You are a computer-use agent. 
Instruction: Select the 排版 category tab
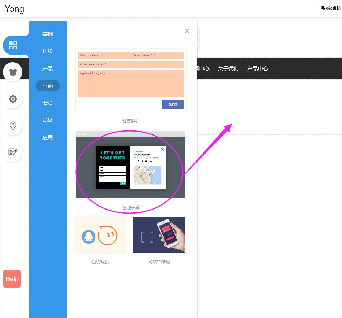coord(48,51)
